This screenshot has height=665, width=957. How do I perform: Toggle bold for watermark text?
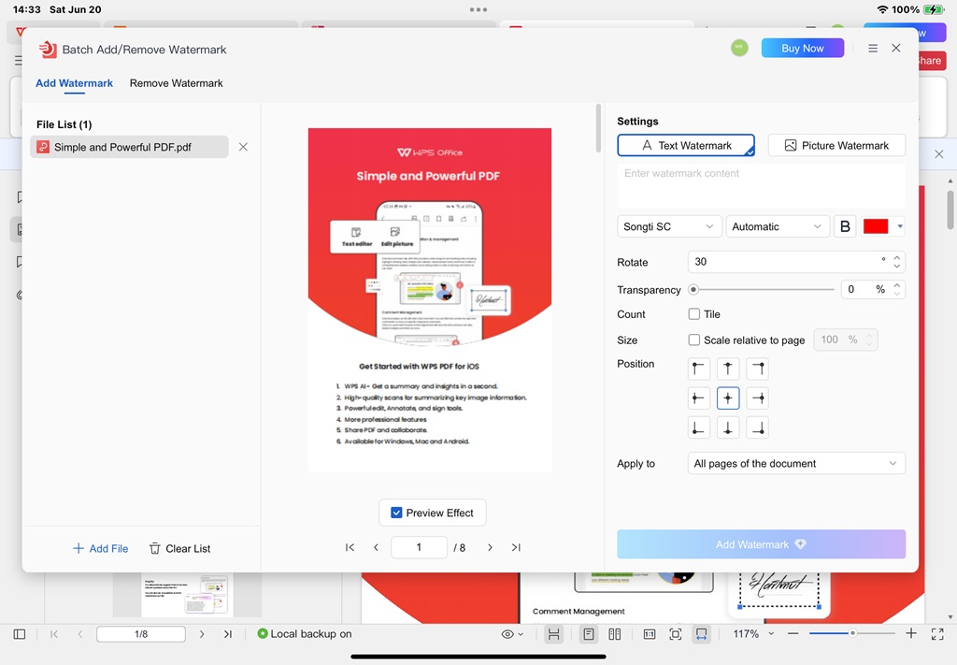point(845,226)
